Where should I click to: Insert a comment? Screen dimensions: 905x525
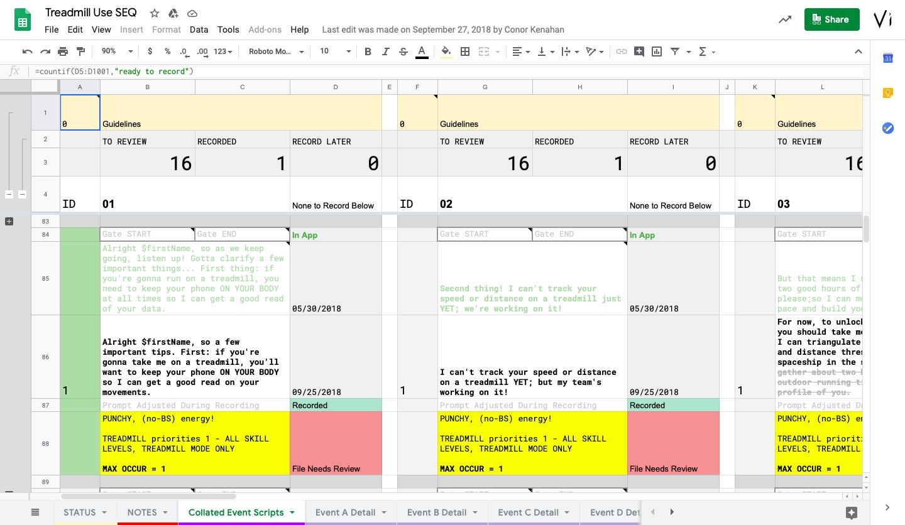click(x=639, y=51)
